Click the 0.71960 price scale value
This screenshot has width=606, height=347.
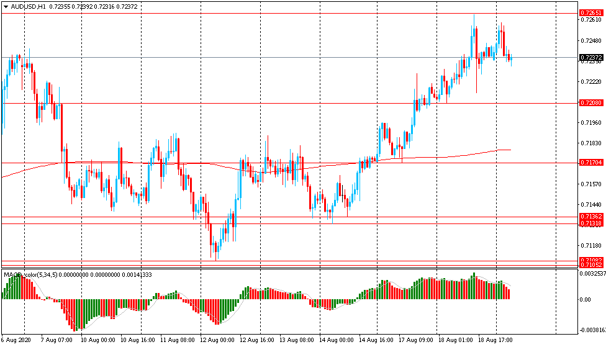click(591, 123)
